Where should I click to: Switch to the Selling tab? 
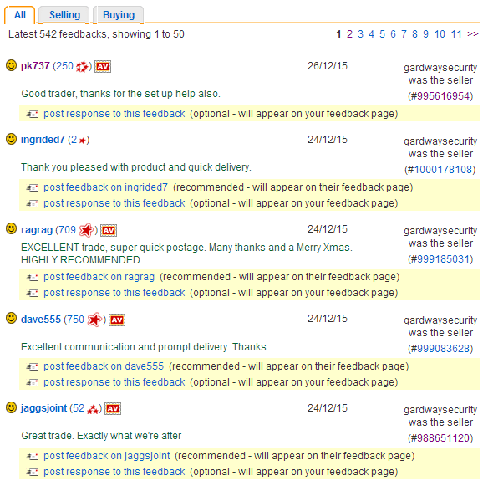(64, 15)
